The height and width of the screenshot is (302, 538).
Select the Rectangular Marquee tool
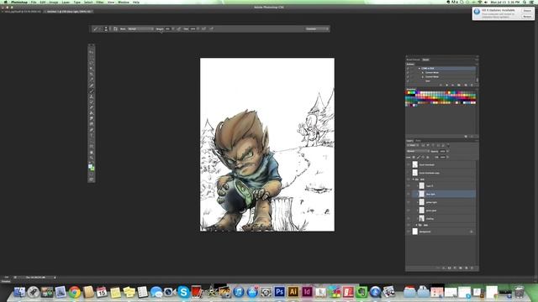92,58
